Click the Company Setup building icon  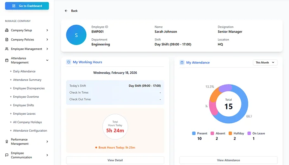(7, 30)
